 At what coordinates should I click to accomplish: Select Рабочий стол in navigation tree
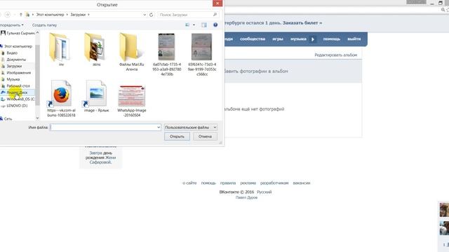18,85
